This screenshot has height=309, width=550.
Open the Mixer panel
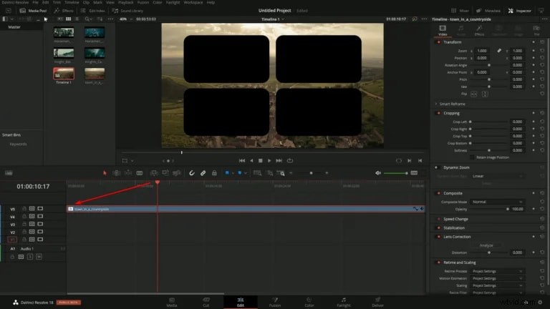[460, 11]
